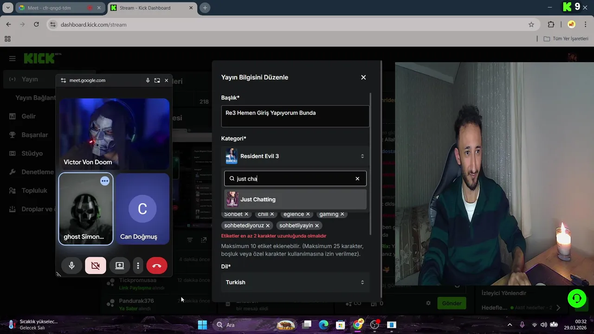Turn on the camera in Meet
The width and height of the screenshot is (594, 334).
coord(96,266)
